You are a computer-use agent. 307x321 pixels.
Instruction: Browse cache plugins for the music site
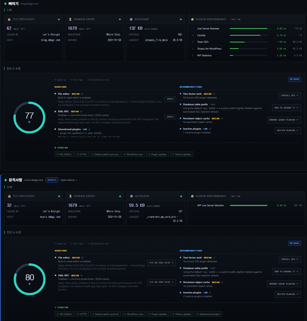[x=284, y=284]
